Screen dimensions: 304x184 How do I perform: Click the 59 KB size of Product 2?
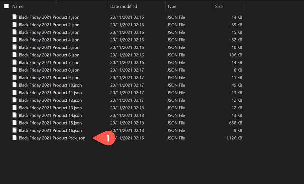click(x=237, y=25)
